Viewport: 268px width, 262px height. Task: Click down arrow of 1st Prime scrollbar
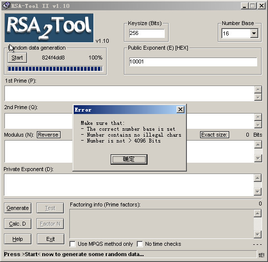point(258,97)
